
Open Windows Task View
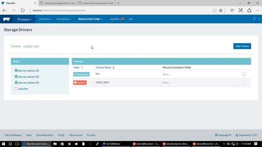[17, 144]
